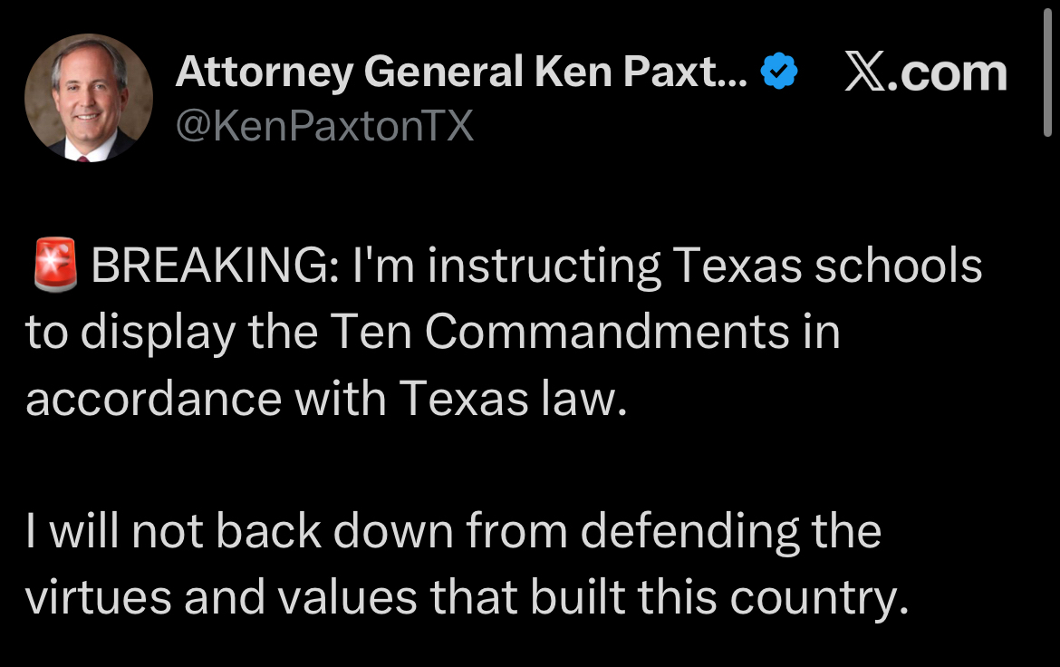Screen dimensions: 1060x667
Task: Click the blue verified checkmark badge
Action: pyautogui.click(x=778, y=72)
